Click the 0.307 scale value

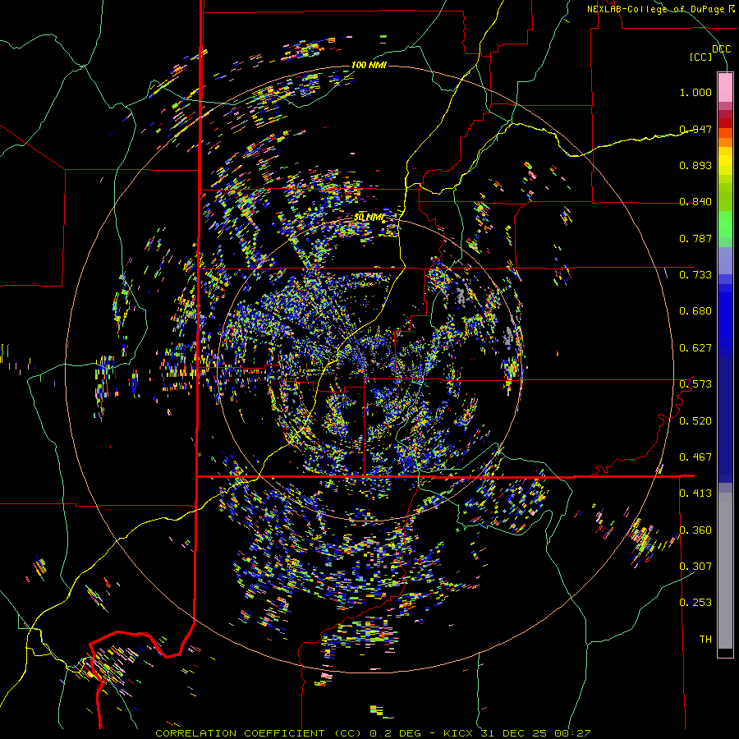(x=695, y=567)
